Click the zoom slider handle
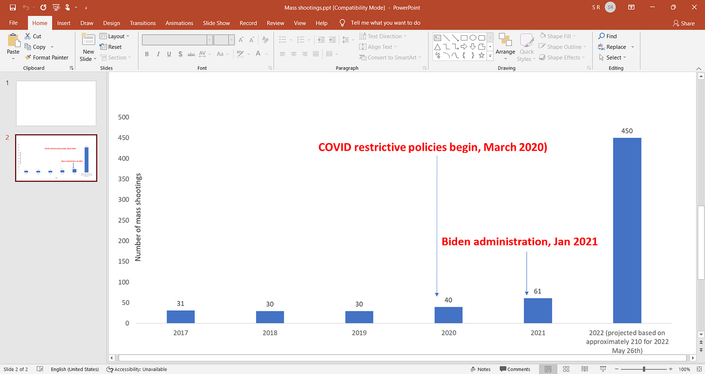 click(x=644, y=369)
